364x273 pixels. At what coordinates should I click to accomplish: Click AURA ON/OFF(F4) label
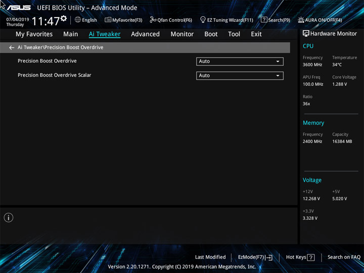click(x=324, y=20)
